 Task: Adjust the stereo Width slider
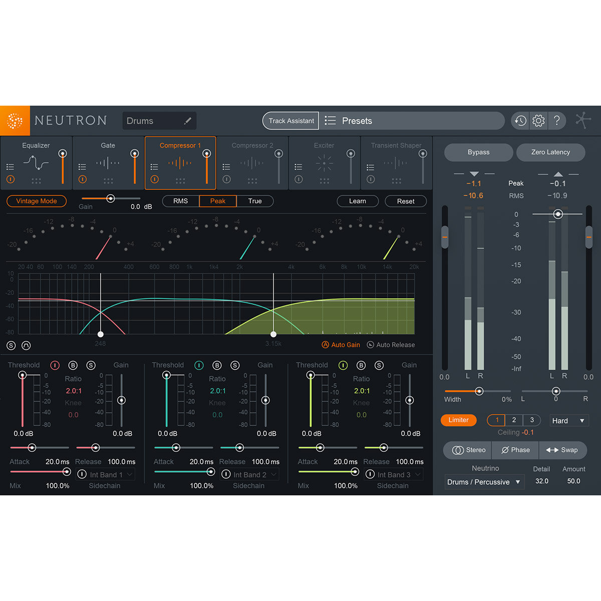point(479,391)
